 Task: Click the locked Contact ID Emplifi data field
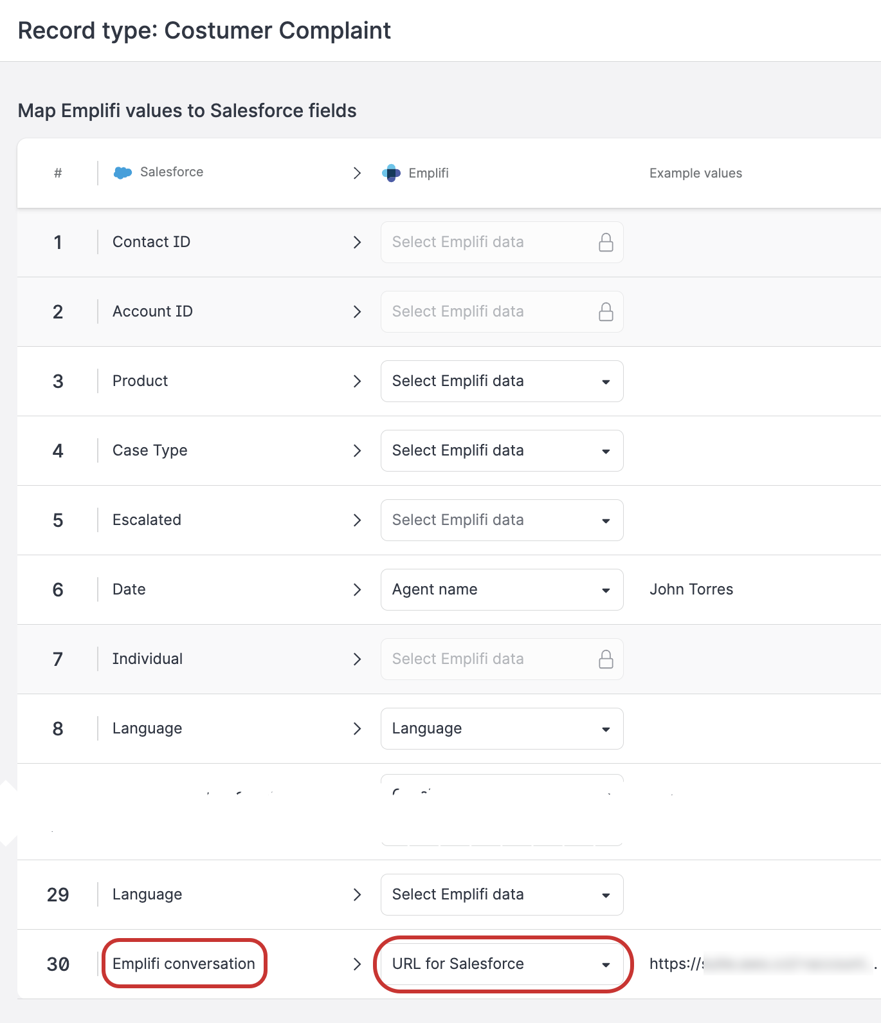point(489,243)
